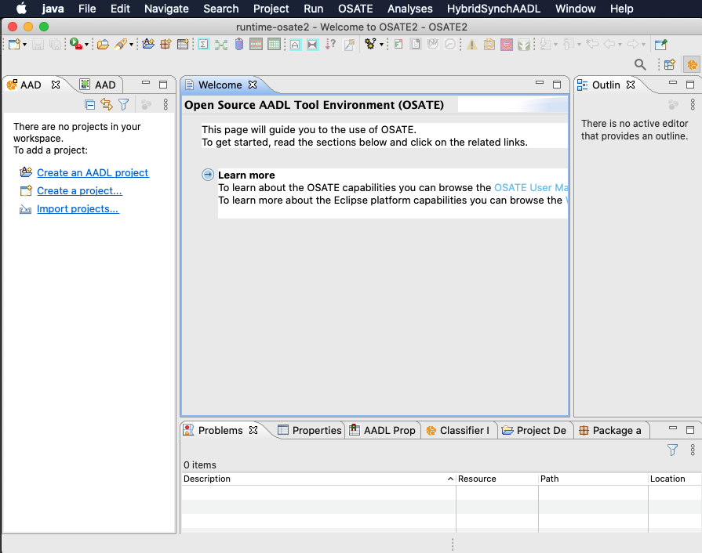The image size is (702, 553).
Task: Click the Import projects... link
Action: click(x=78, y=209)
